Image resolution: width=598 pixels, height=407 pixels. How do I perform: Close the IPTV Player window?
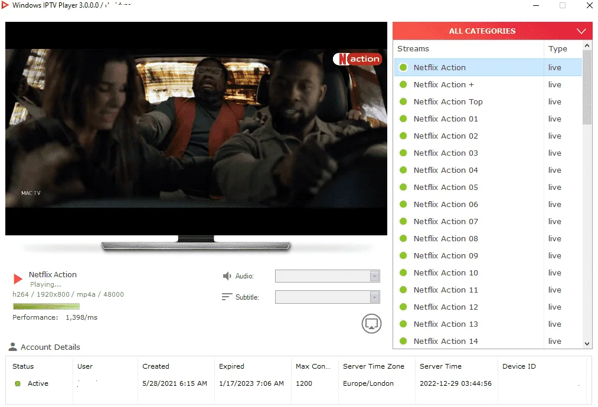[x=590, y=5]
